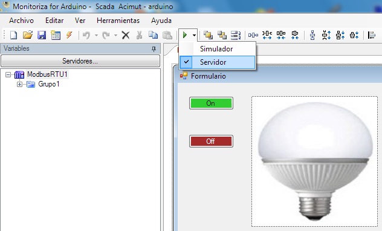382x231 pixels.
Task: Make vertical spacing equal
Action: click(x=312, y=35)
